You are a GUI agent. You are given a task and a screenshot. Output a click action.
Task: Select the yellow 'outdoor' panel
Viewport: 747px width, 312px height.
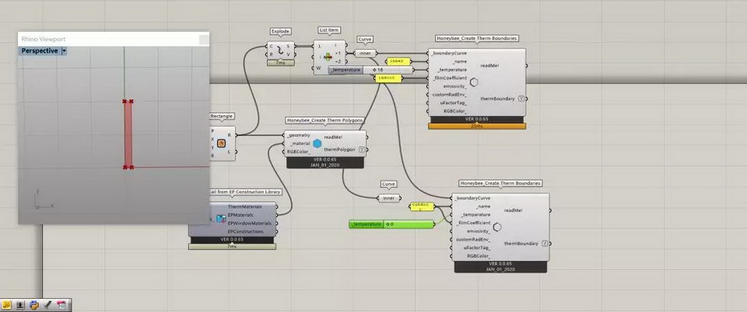point(420,206)
